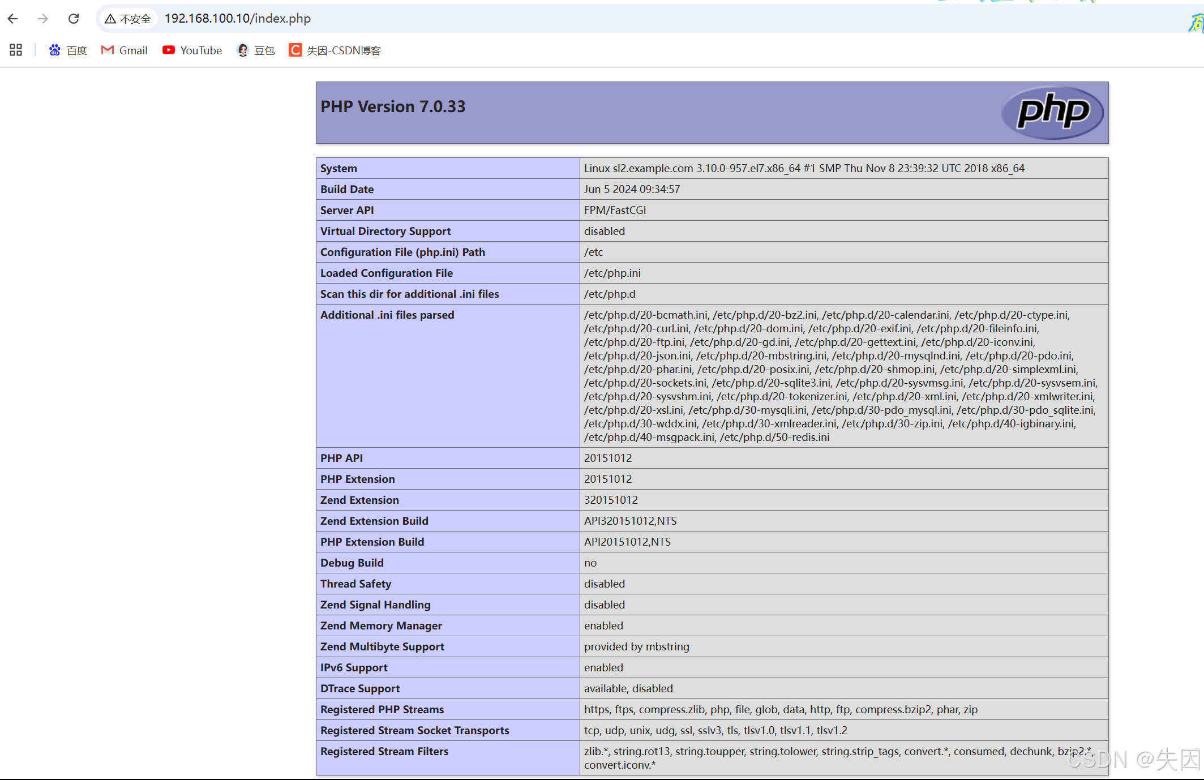
Task: Open the 豆包 bookmark
Action: [256, 50]
